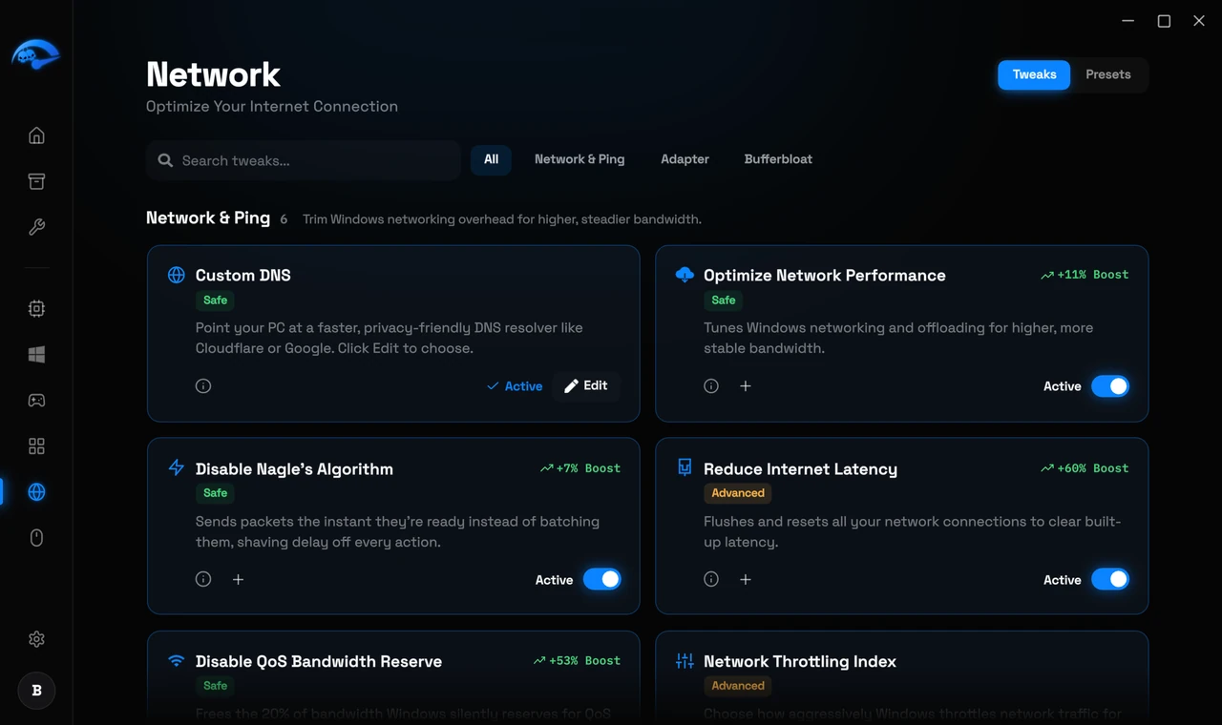The width and height of the screenshot is (1222, 725).
Task: Click the +11% Boost label
Action: 1085,275
